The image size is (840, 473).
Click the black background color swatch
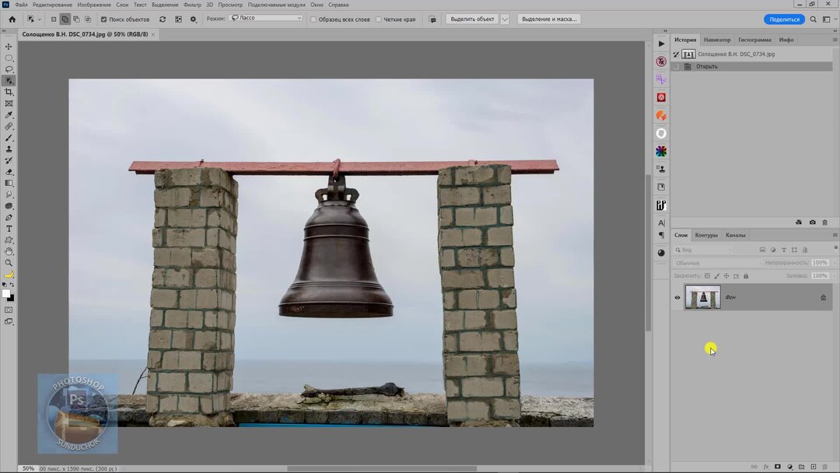(x=11, y=299)
